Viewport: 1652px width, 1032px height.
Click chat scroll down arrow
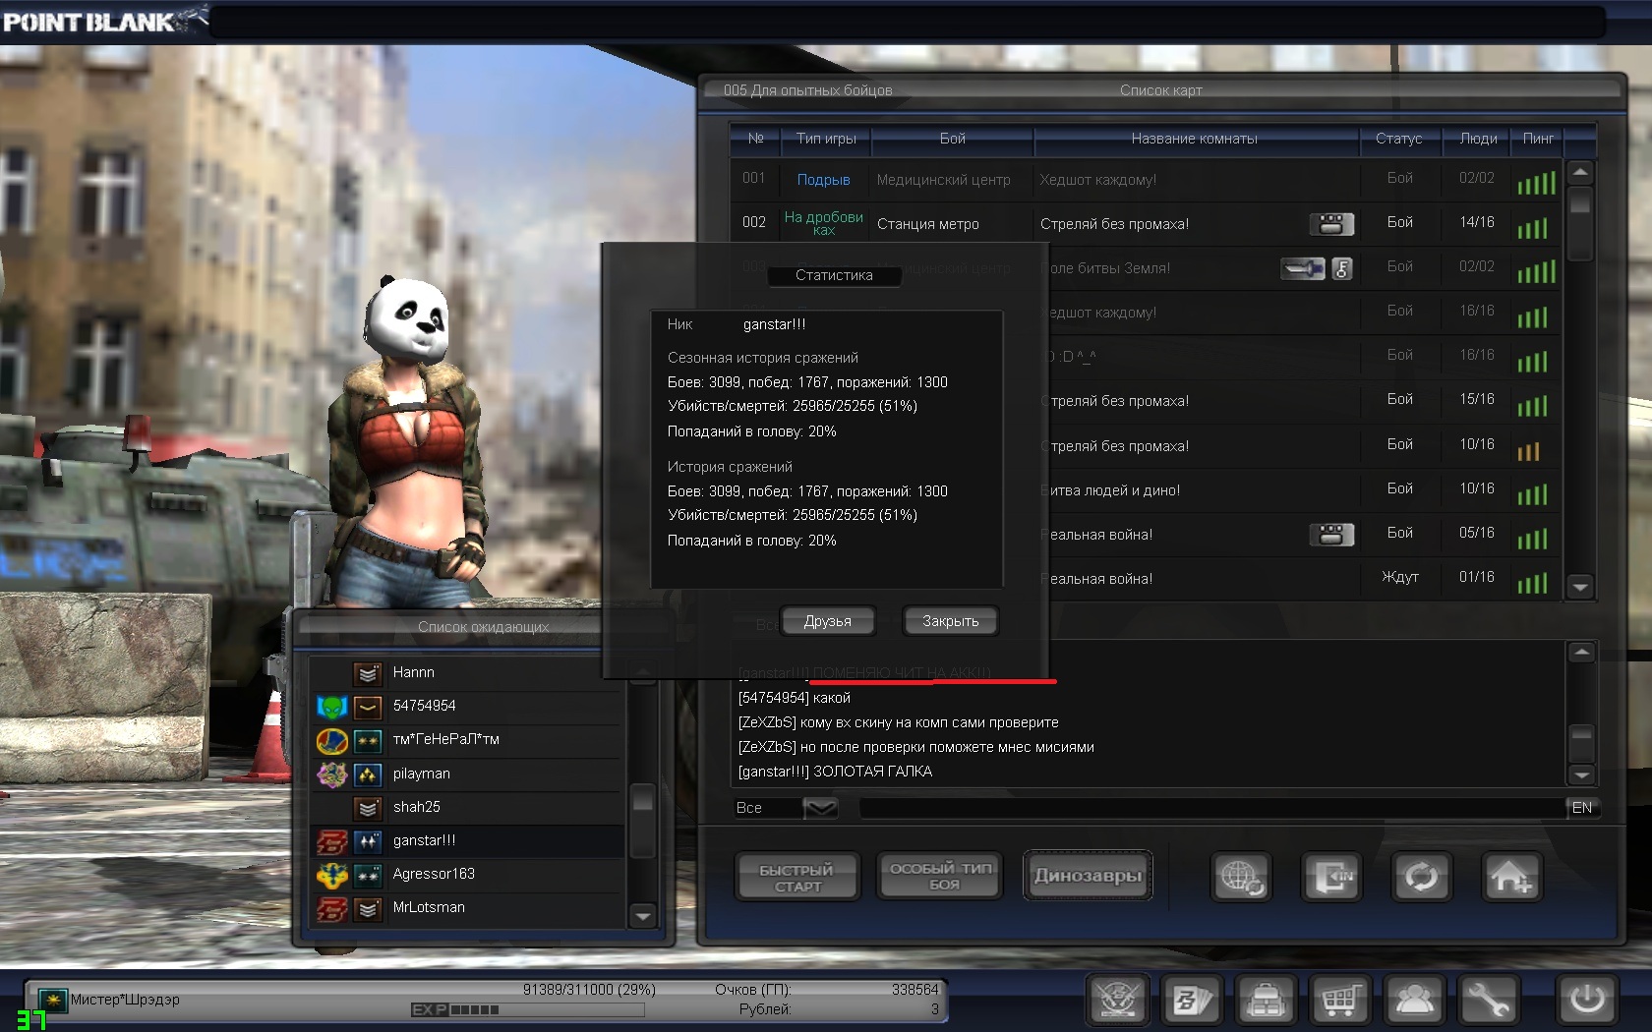pos(1581,774)
